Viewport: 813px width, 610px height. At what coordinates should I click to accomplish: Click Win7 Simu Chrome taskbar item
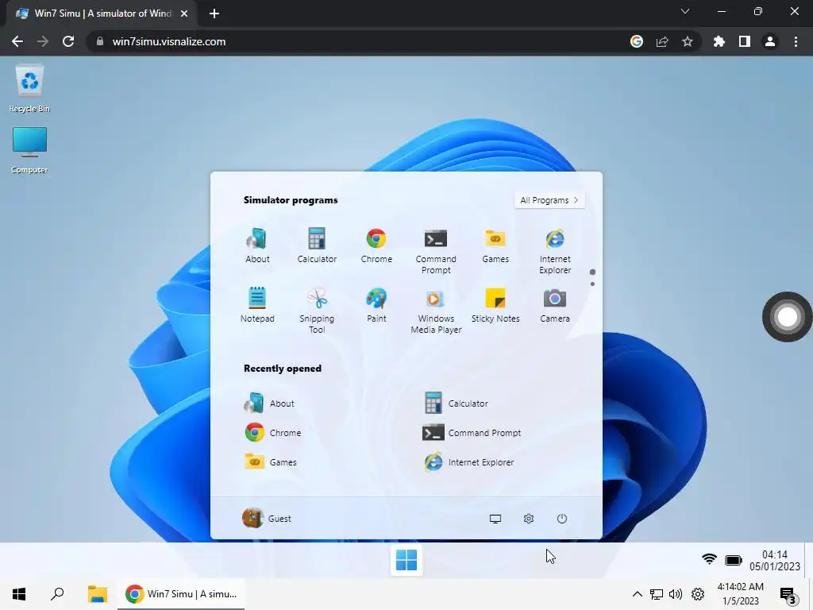tap(181, 594)
